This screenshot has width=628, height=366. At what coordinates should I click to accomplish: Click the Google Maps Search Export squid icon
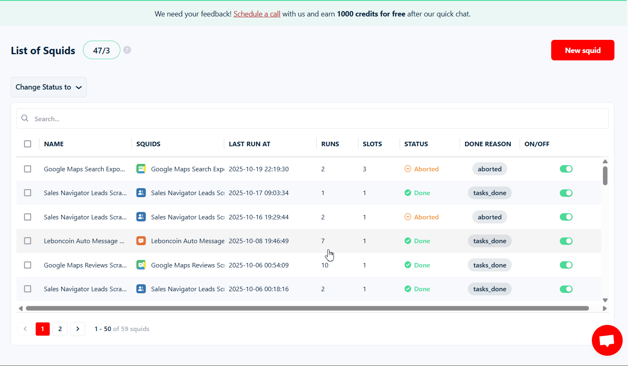tap(141, 168)
